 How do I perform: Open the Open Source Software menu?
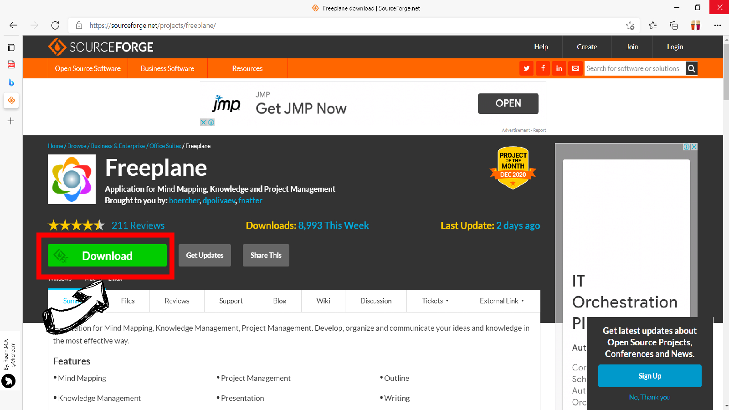pyautogui.click(x=88, y=68)
